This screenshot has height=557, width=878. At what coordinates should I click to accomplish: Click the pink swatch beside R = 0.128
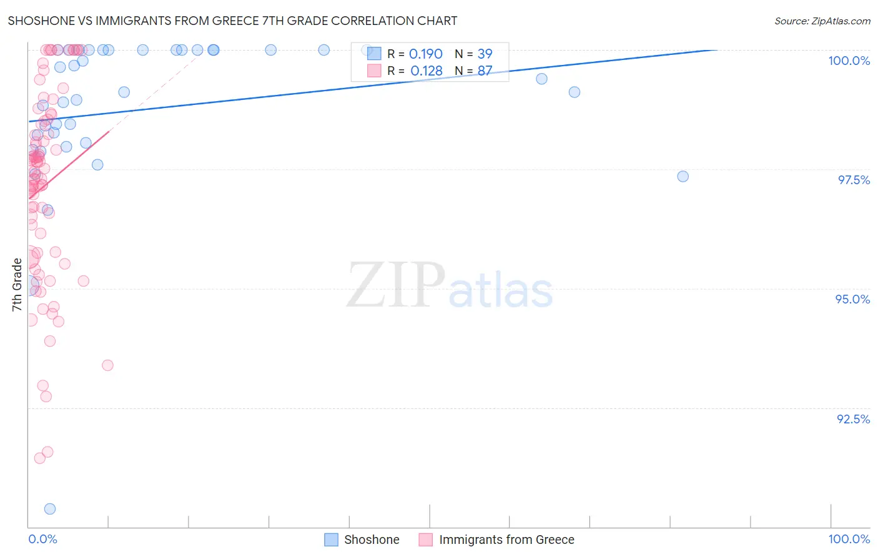coord(374,71)
